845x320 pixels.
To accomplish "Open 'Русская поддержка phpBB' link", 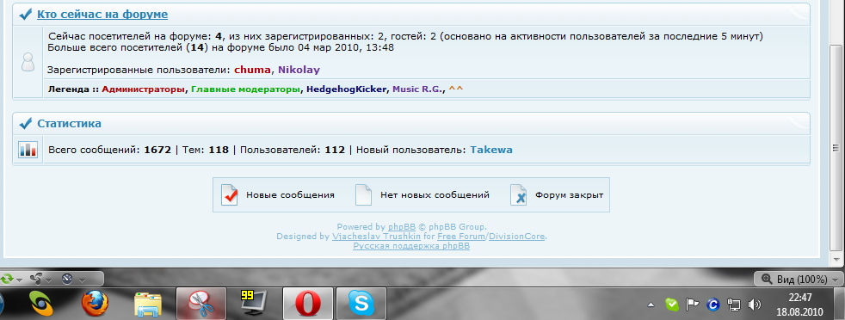I will pyautogui.click(x=411, y=246).
